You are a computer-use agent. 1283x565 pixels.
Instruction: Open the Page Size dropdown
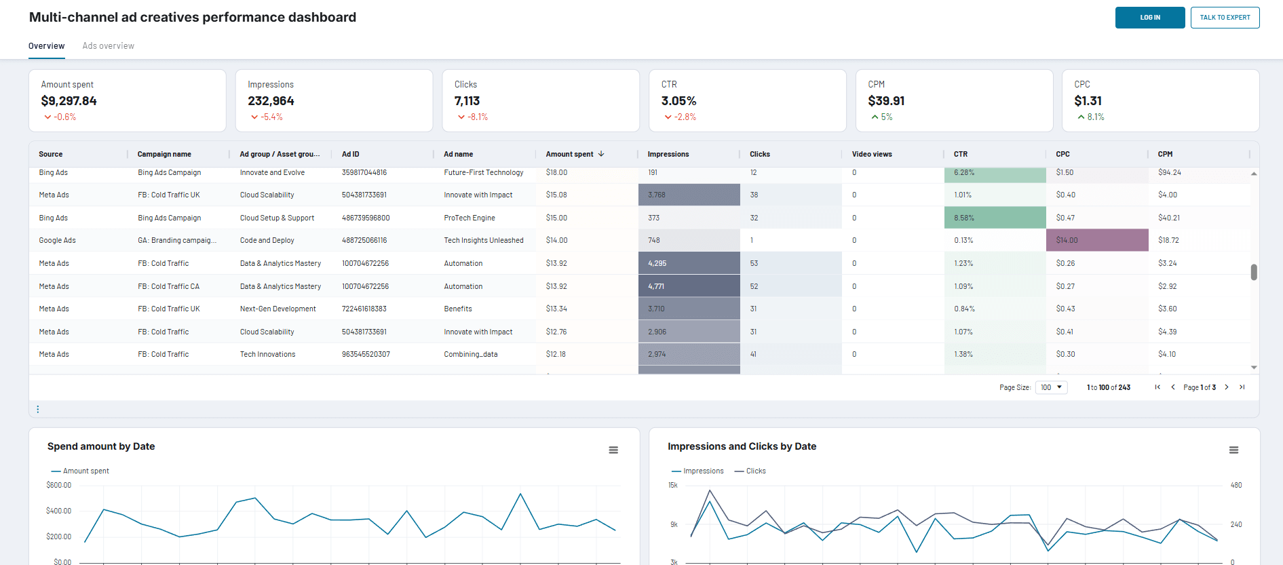[x=1051, y=387]
